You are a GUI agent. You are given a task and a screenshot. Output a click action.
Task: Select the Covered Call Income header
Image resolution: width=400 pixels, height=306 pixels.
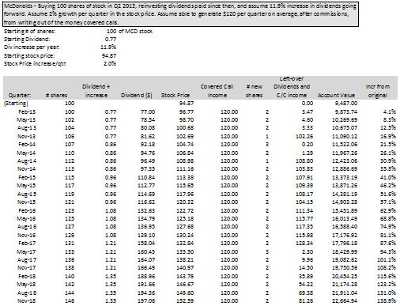(217, 91)
